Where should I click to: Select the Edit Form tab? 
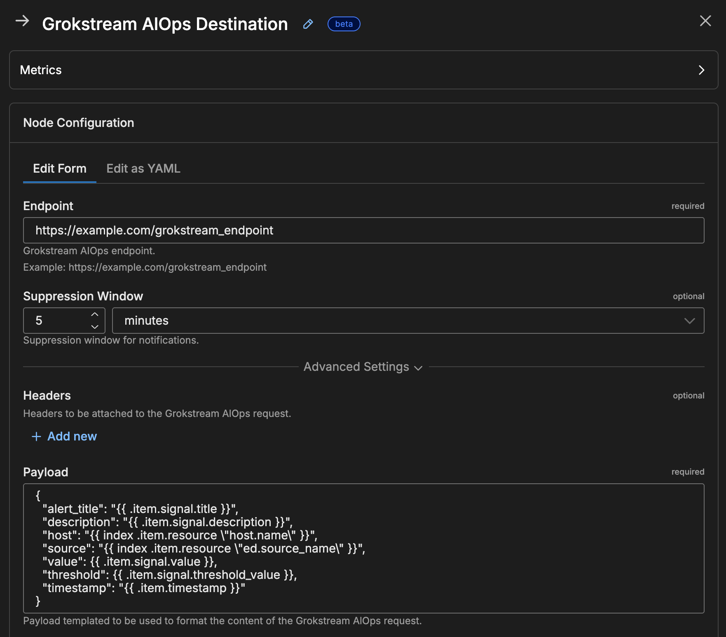point(59,169)
